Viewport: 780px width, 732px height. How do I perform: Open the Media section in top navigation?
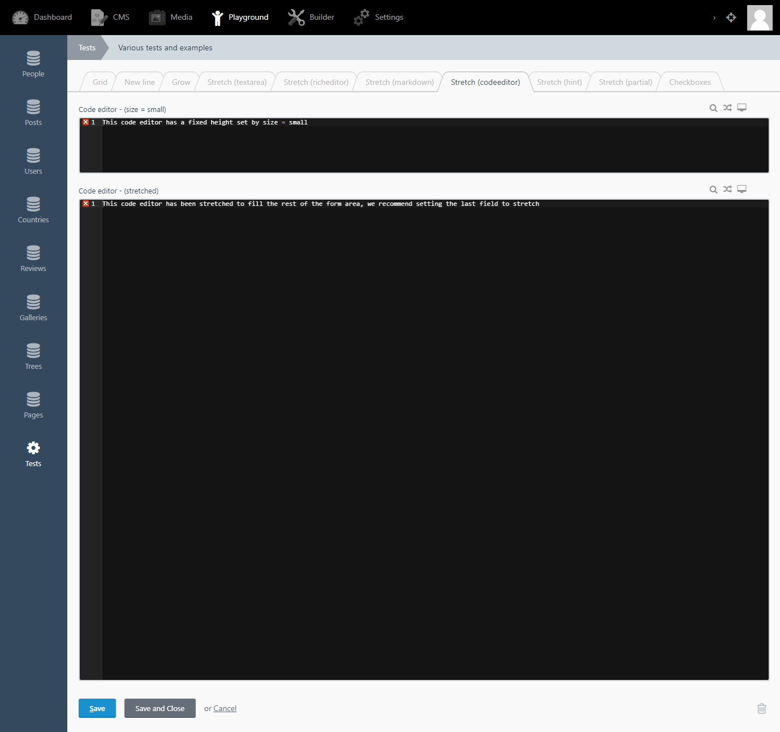[x=171, y=17]
